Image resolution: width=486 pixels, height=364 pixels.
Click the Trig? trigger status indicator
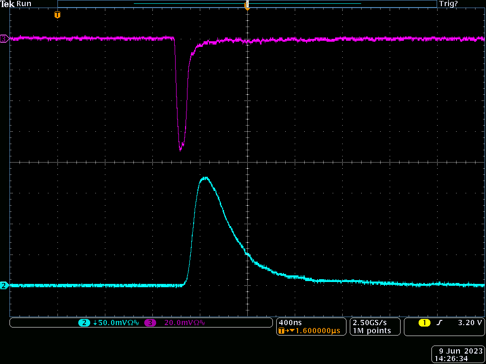click(x=449, y=4)
